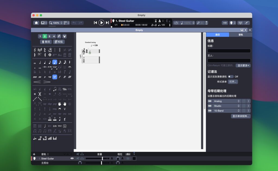Open the chord (和弦) tool
278x171 pixels.
click(x=58, y=42)
